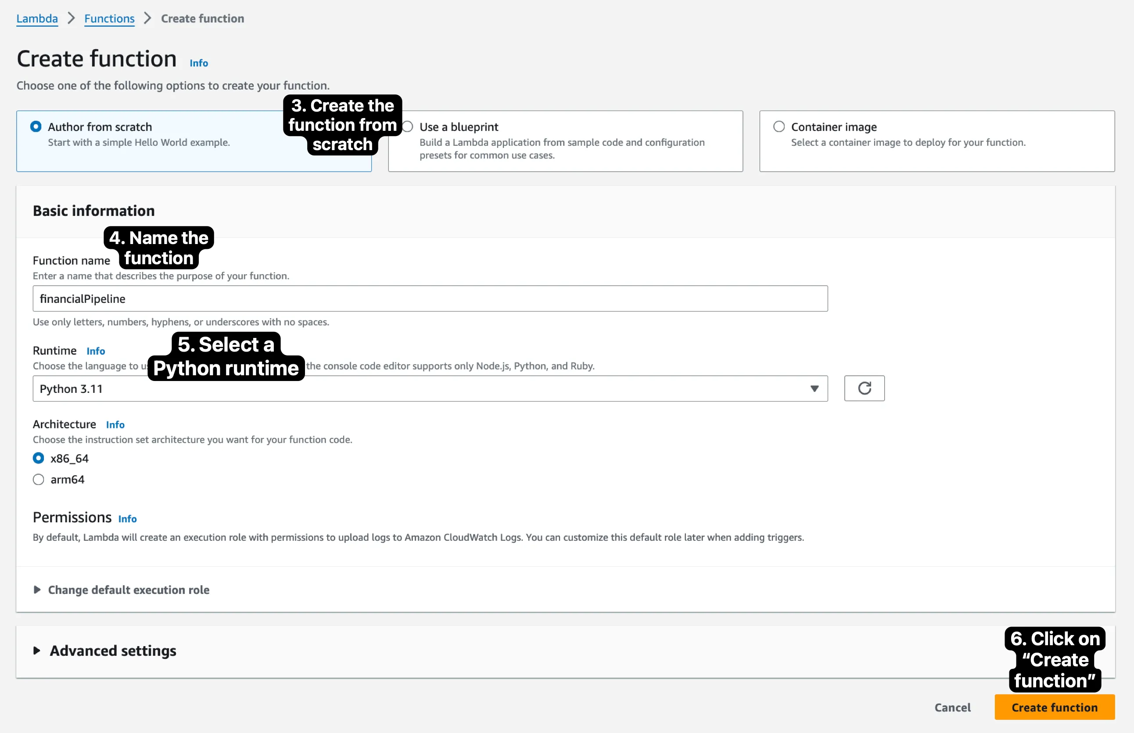Open Info link beside Permissions heading
The image size is (1134, 733).
point(127,519)
